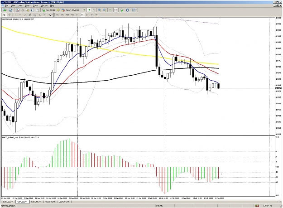
Task: Click the traffic counter in status bar
Action: 268,206
